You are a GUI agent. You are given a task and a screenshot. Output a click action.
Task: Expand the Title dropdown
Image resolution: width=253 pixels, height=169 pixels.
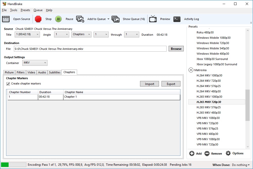point(27,34)
